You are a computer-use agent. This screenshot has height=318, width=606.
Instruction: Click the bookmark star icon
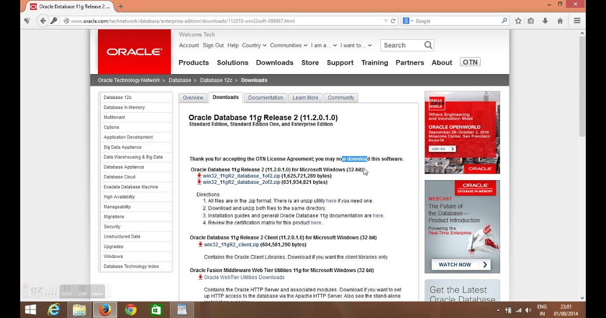pyautogui.click(x=518, y=21)
